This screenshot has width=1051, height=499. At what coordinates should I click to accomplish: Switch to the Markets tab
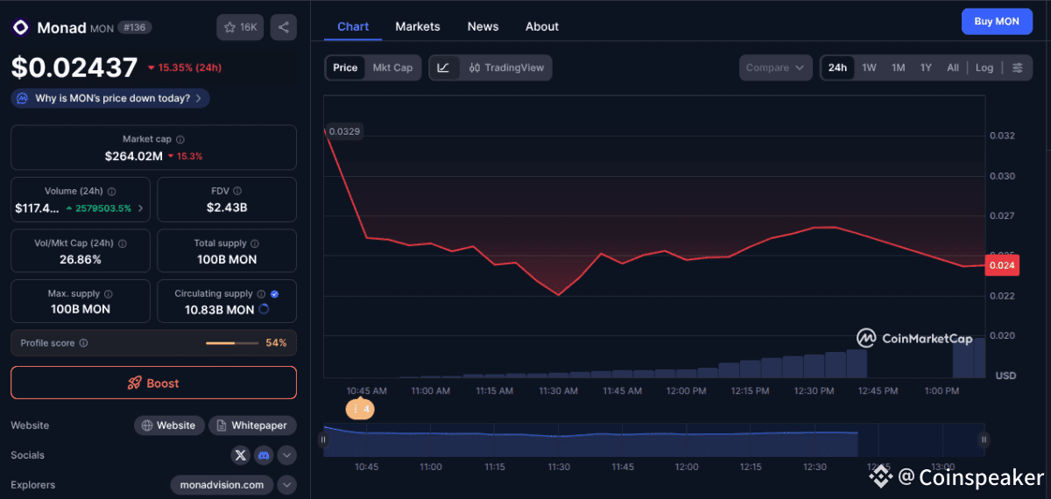[418, 26]
